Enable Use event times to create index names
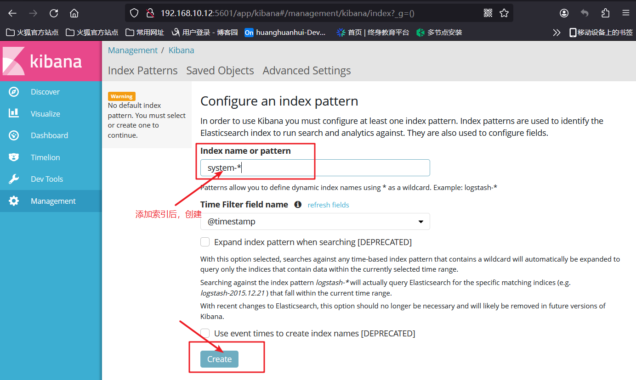Image resolution: width=636 pixels, height=380 pixels. point(205,333)
